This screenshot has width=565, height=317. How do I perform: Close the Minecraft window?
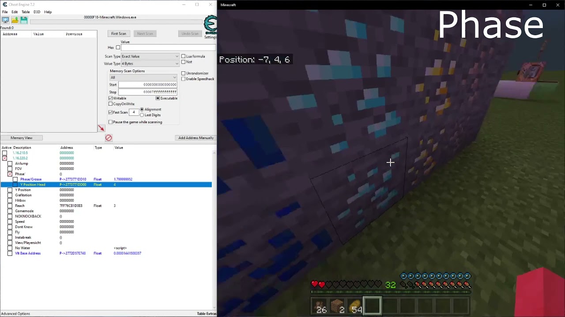click(558, 5)
